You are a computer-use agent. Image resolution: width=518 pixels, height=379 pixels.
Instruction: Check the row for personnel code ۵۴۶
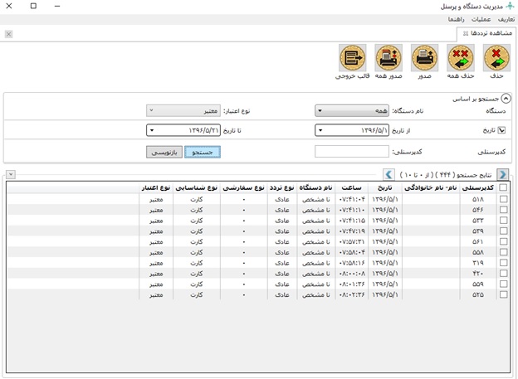click(x=503, y=210)
